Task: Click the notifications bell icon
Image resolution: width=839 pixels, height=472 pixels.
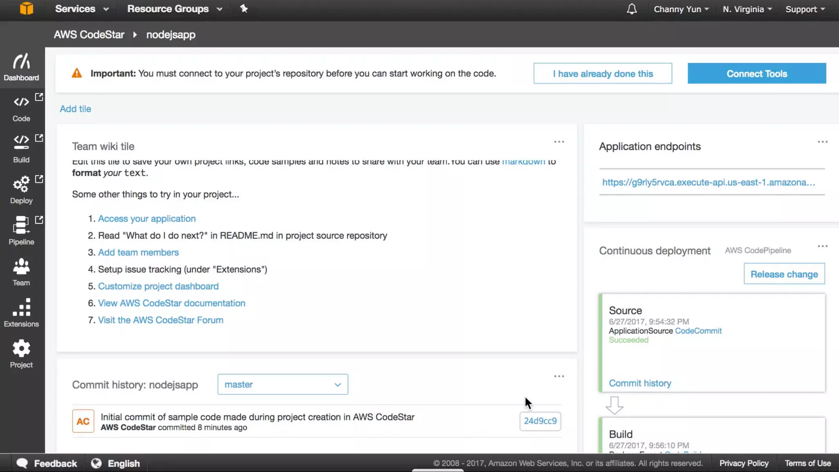Action: point(632,9)
